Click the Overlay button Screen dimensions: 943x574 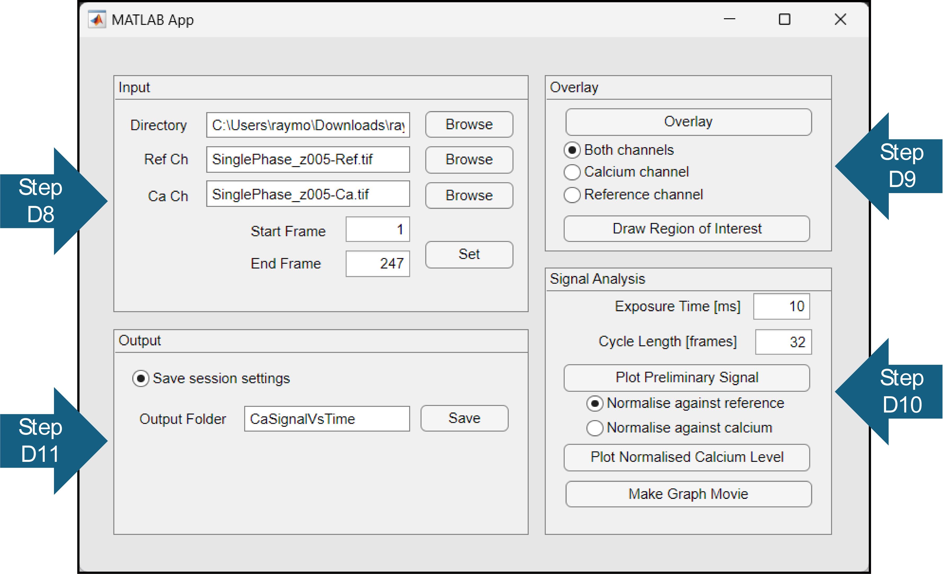pyautogui.click(x=688, y=122)
